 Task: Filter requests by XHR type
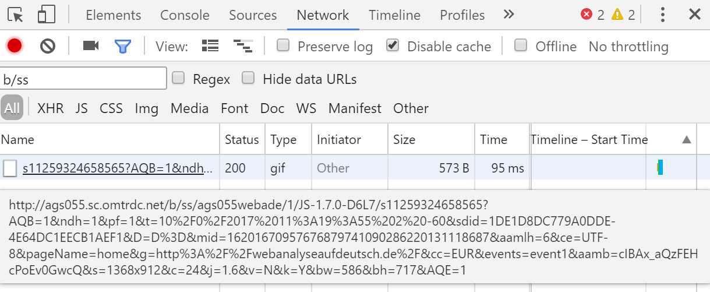[x=51, y=108]
